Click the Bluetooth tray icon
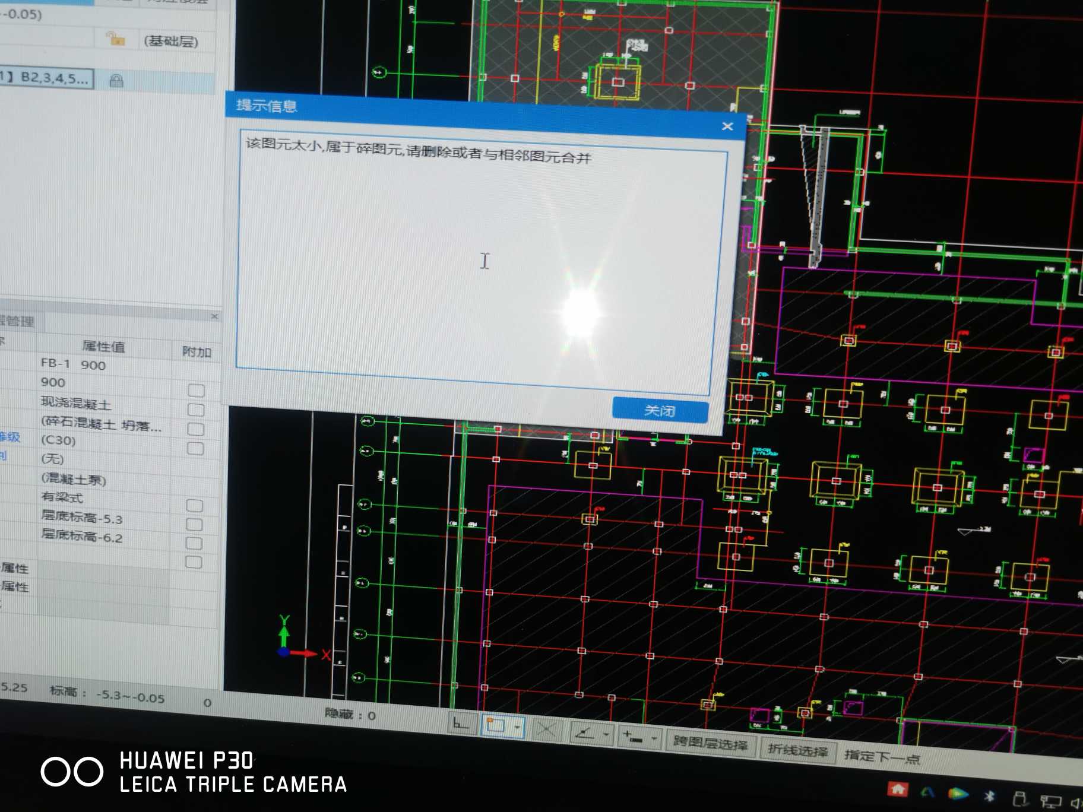This screenshot has height=812, width=1083. tap(989, 796)
